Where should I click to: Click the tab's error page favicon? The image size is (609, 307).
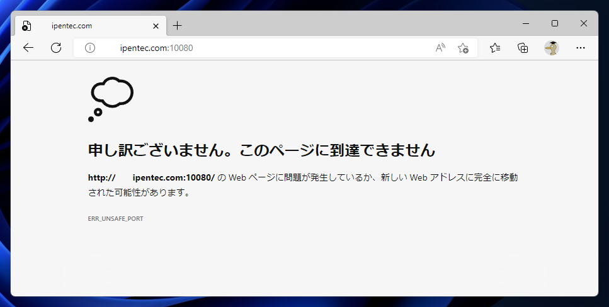[26, 26]
